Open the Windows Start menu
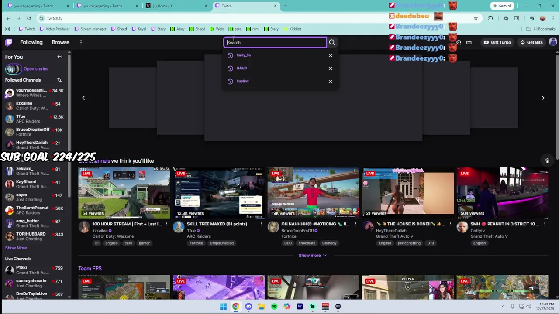Screen dimensions: 559x314 (x=223, y=307)
